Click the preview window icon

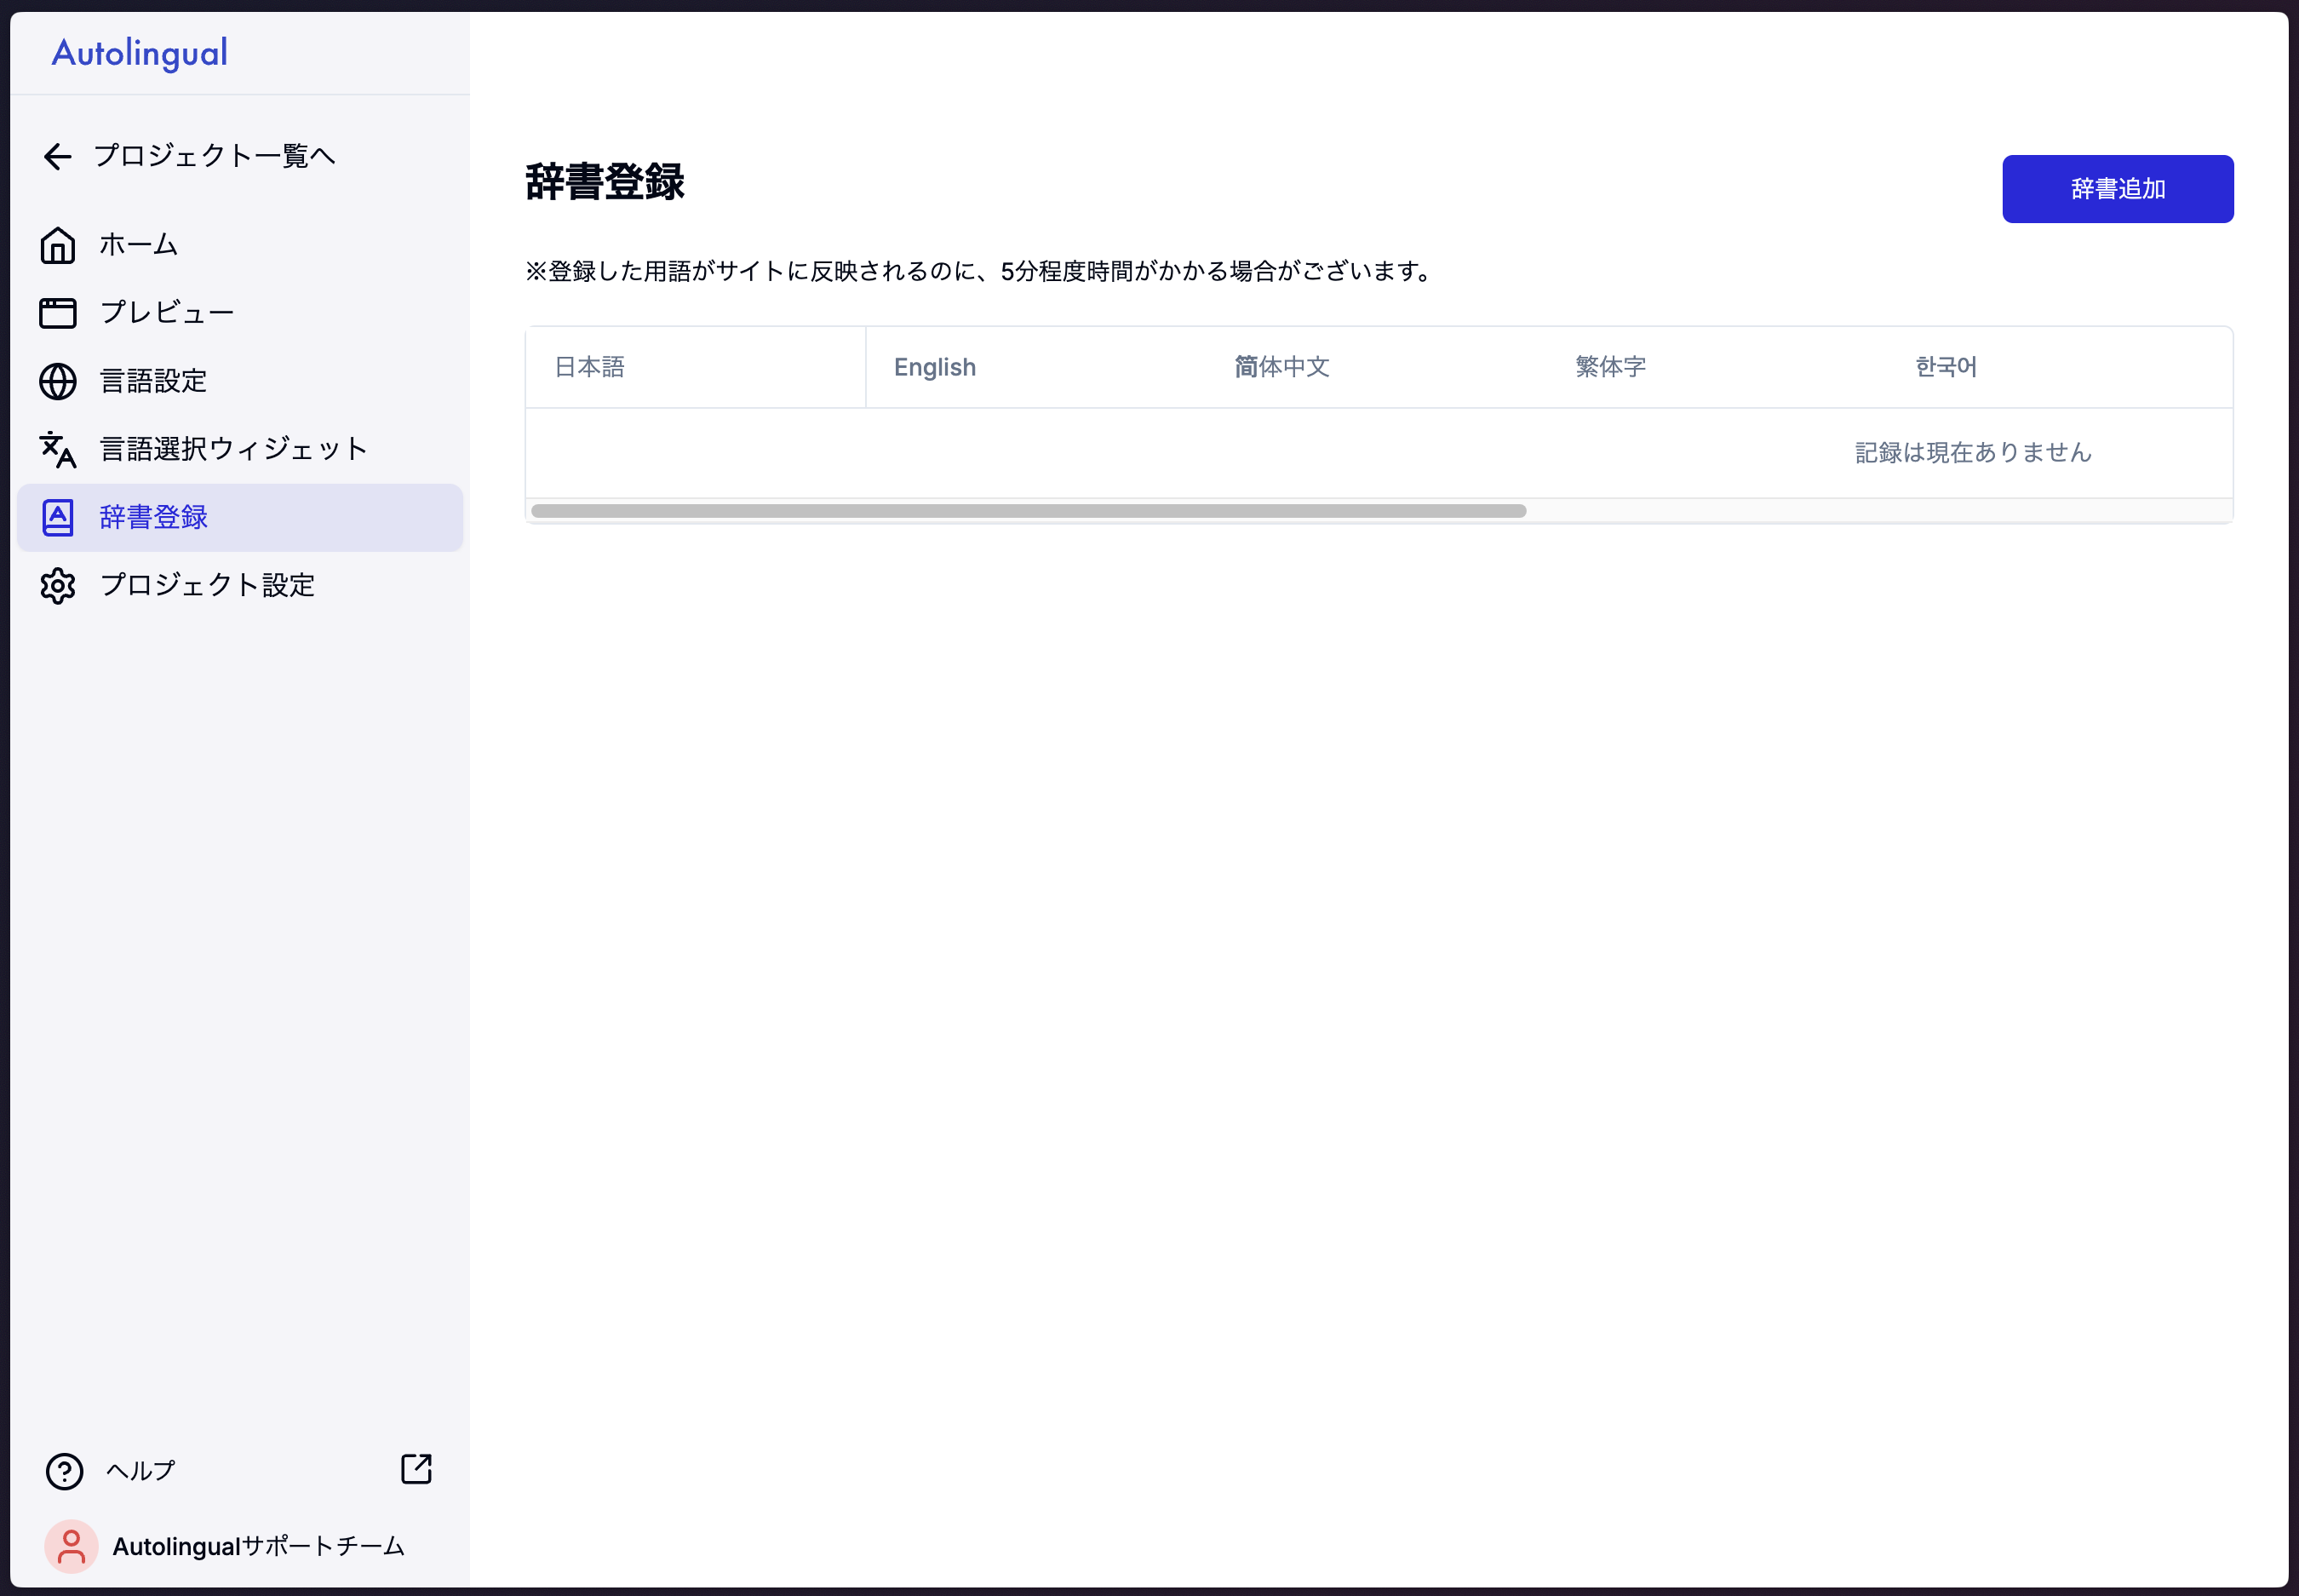[x=58, y=313]
